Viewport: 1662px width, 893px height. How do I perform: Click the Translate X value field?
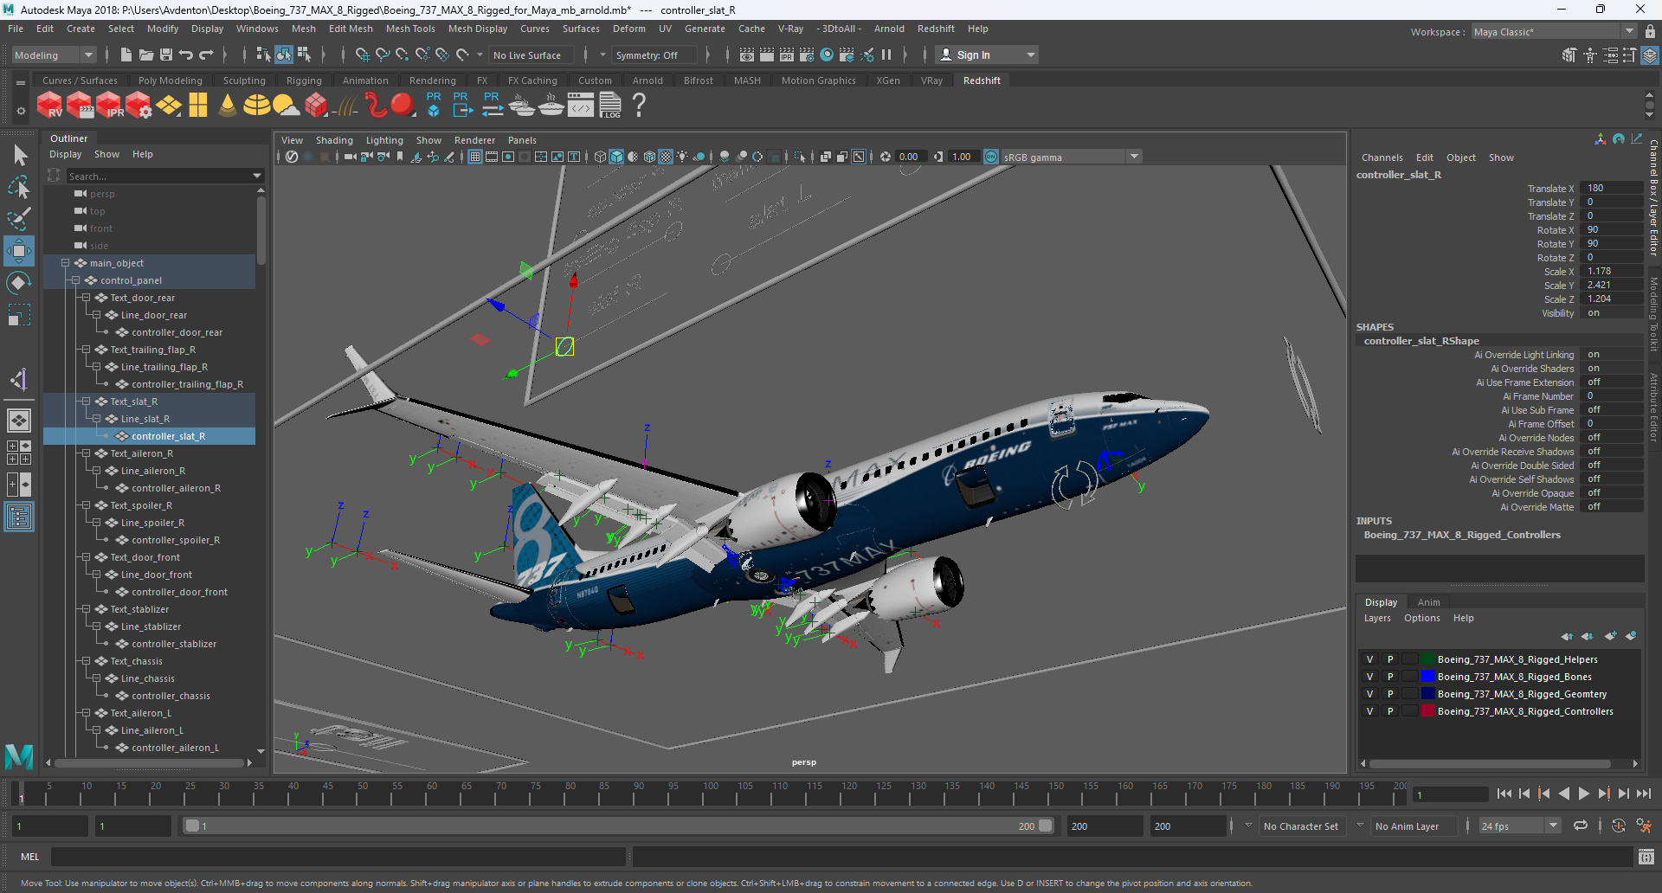(1610, 188)
